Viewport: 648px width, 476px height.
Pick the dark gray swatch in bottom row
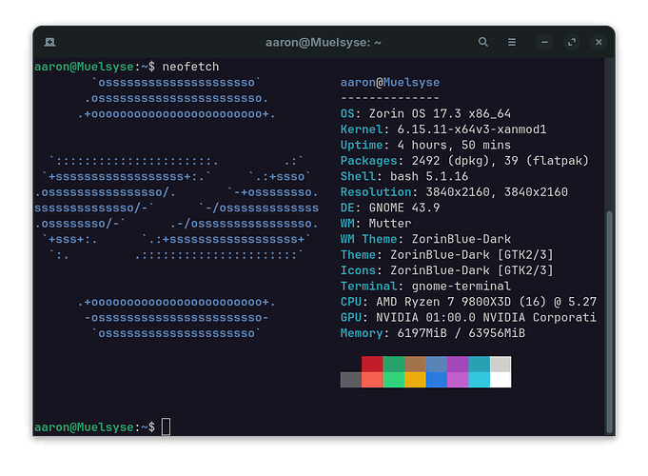[x=351, y=380]
